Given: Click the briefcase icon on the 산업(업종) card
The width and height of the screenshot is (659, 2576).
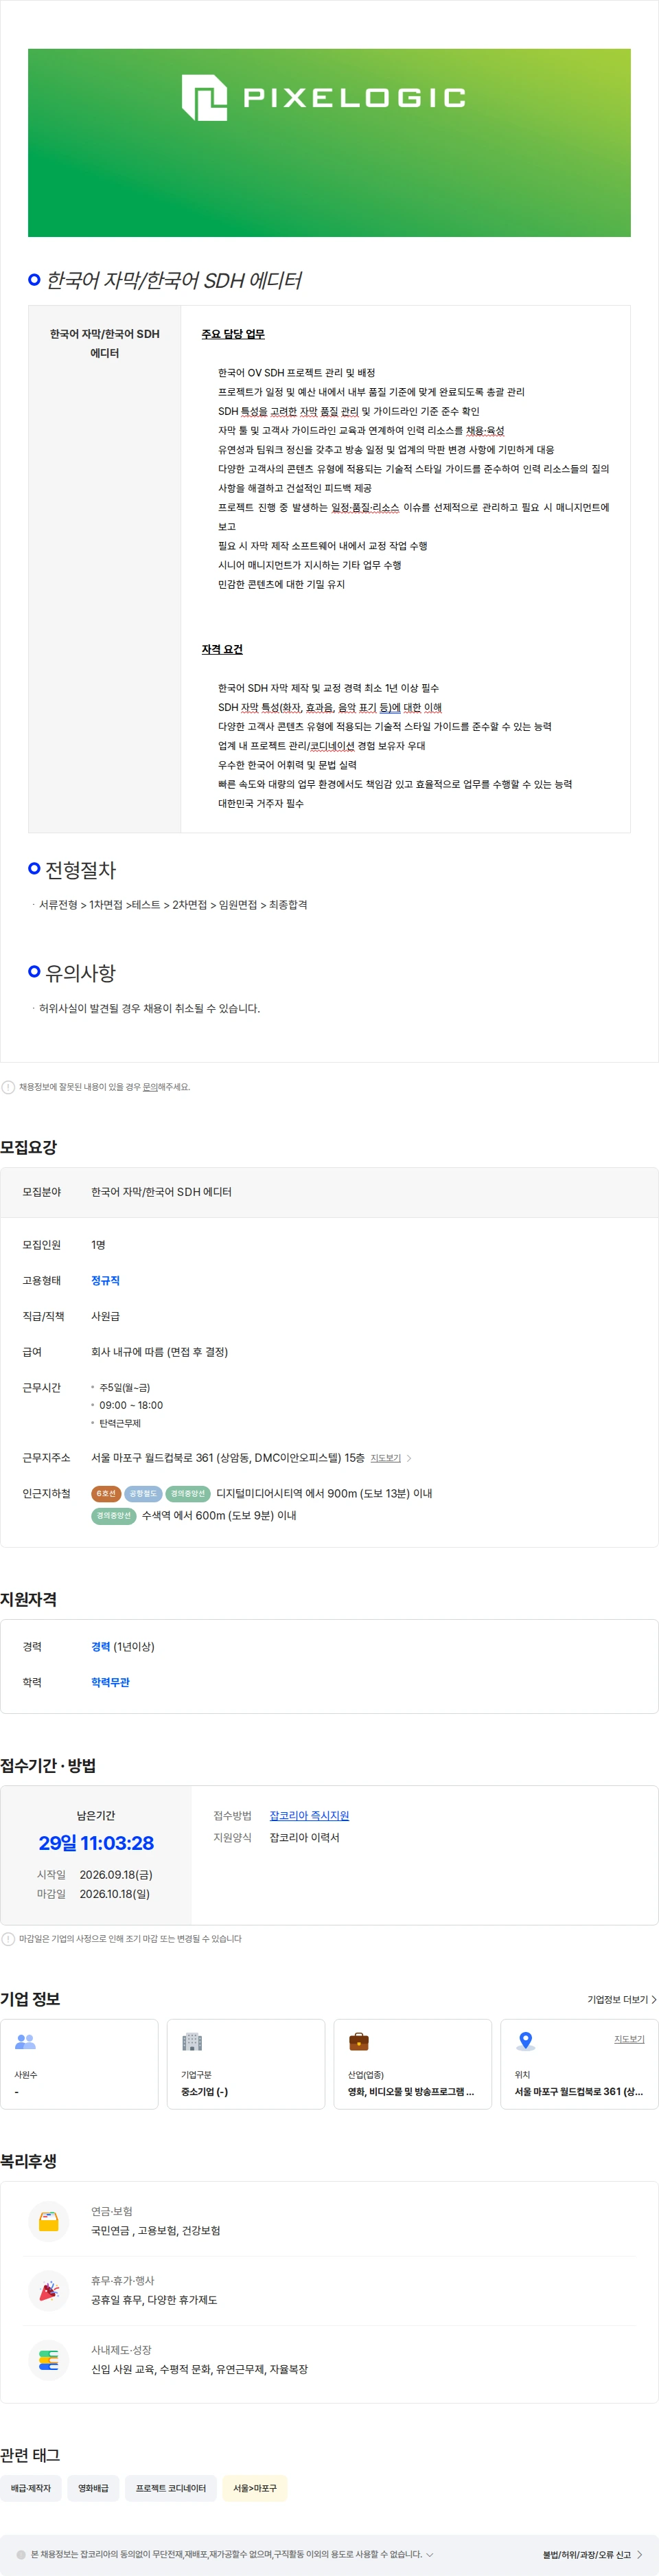Looking at the screenshot, I should pos(359,2042).
